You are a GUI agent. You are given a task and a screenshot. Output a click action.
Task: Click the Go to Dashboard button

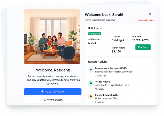pyautogui.click(x=53, y=92)
